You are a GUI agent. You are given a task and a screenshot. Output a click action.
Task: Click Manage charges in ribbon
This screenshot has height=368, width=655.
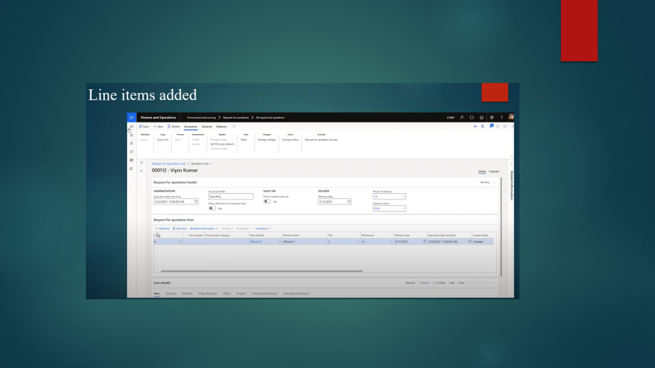(x=267, y=140)
